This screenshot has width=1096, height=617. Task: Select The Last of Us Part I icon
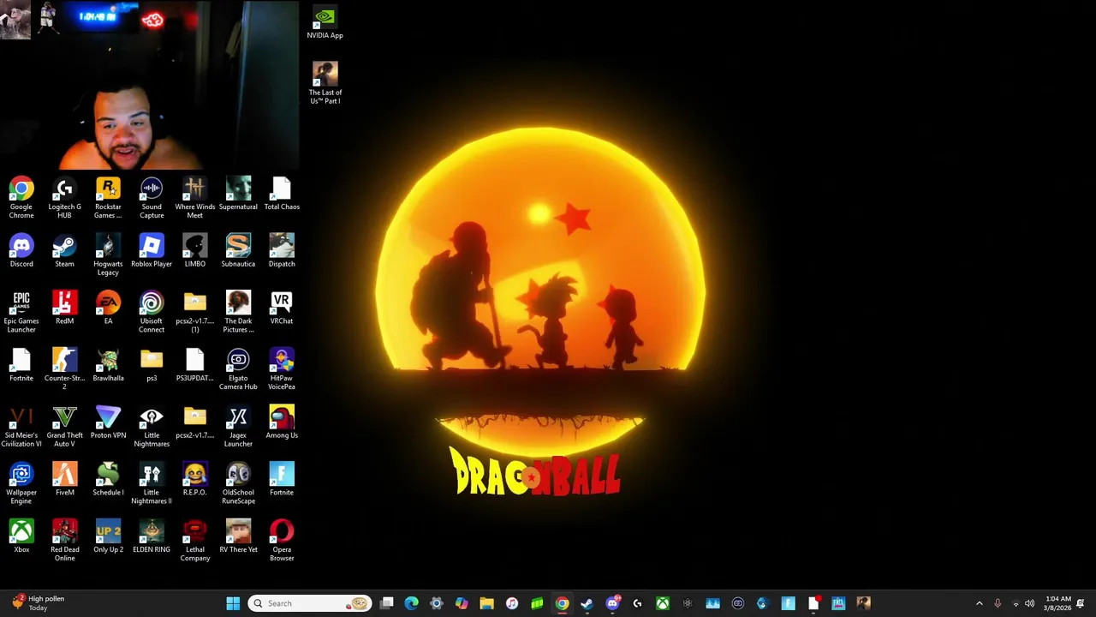pos(325,83)
